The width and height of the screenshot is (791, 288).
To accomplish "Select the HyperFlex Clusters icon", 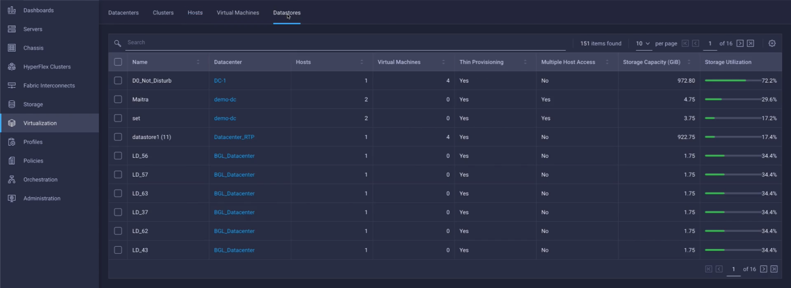I will click(x=12, y=67).
